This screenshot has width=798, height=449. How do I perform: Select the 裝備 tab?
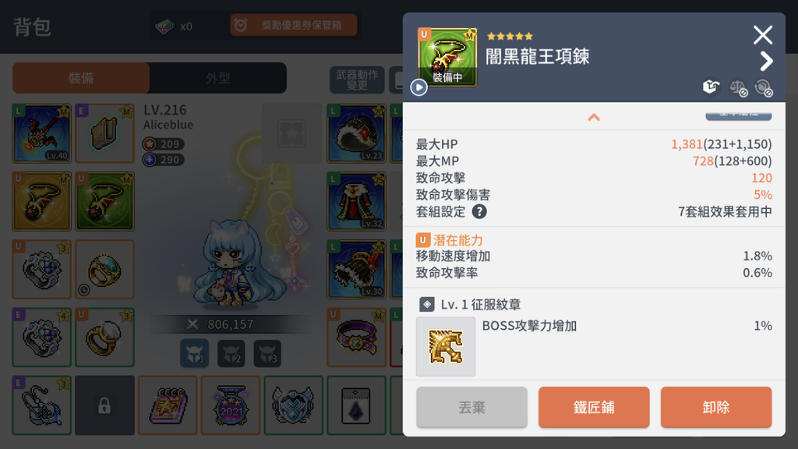click(x=81, y=78)
